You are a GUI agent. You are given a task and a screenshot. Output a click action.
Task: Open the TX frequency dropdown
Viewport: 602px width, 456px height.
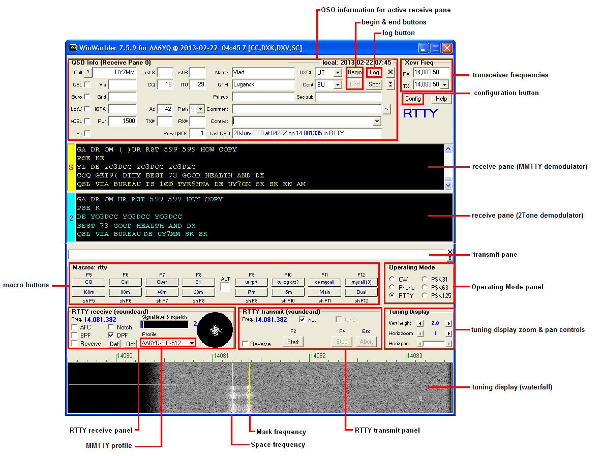445,84
